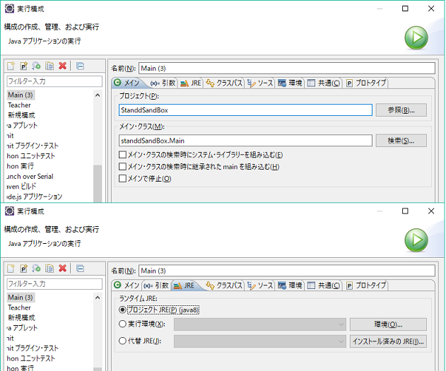Click New prototype icon in bottom window
The width and height of the screenshot is (446, 371).
(23, 269)
